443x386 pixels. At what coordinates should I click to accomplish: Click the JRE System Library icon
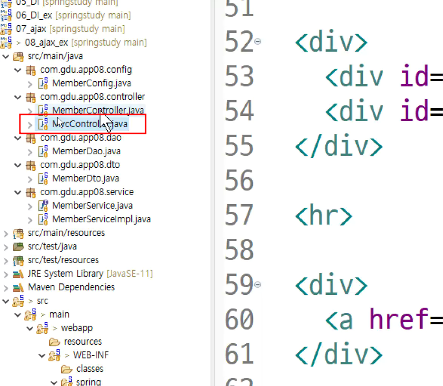(18, 274)
